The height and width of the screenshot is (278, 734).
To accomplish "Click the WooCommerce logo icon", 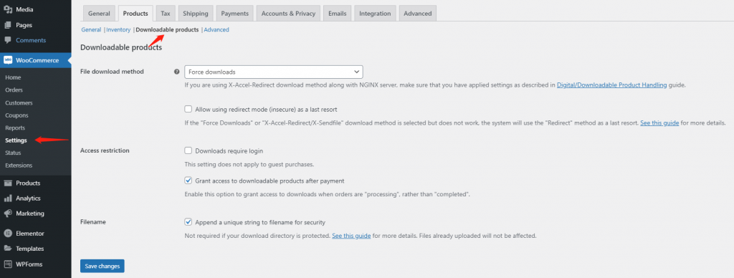I will click(x=7, y=60).
